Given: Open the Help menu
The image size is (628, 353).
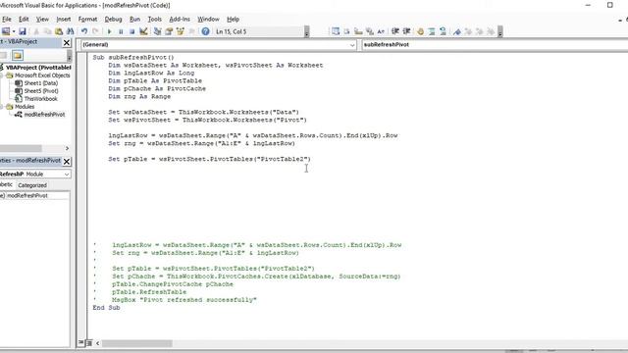Looking at the screenshot, I should point(233,20).
